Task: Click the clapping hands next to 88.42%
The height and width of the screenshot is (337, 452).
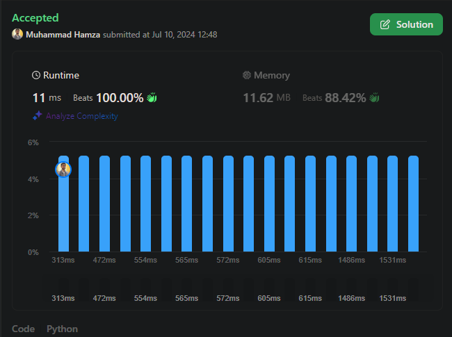Action: [x=374, y=98]
